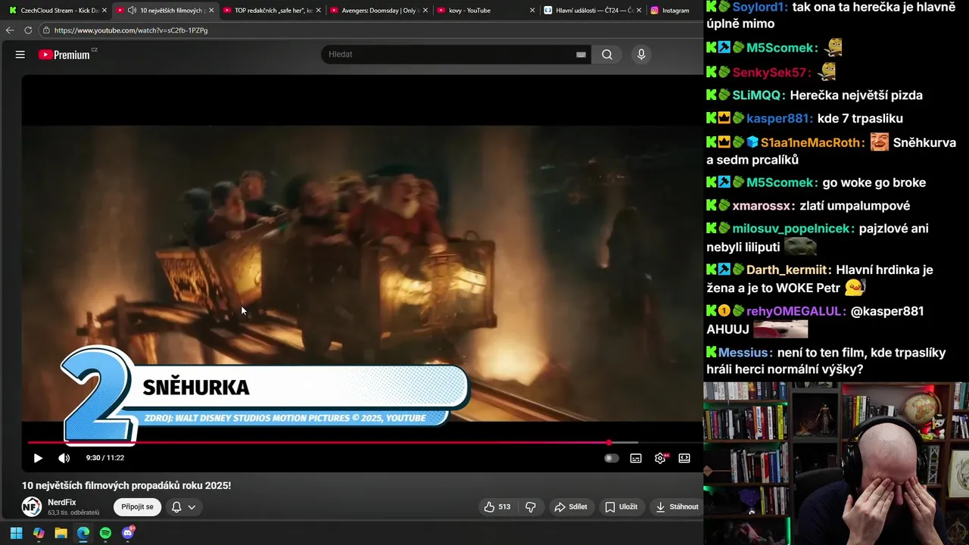Close the kovy - YouTube tab
This screenshot has width=969, height=545.
coord(532,11)
